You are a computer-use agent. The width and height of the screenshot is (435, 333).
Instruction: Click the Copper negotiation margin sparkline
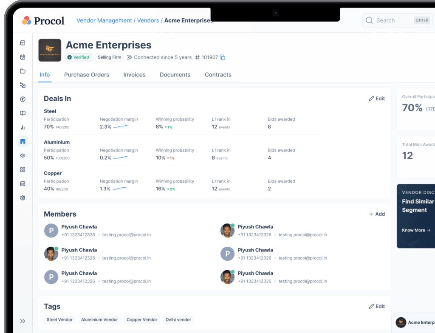click(x=120, y=189)
